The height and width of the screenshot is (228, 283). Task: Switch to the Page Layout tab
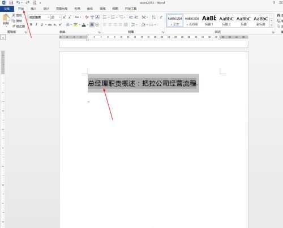(x=62, y=8)
